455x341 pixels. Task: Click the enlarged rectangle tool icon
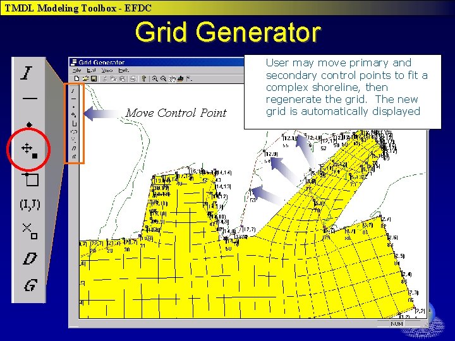(x=30, y=179)
